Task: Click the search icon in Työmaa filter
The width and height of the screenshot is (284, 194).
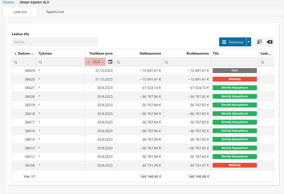Action: tap(40, 63)
